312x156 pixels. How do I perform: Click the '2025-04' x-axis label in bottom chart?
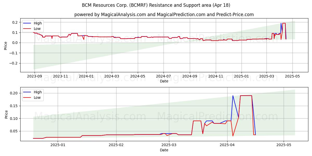[227, 145]
